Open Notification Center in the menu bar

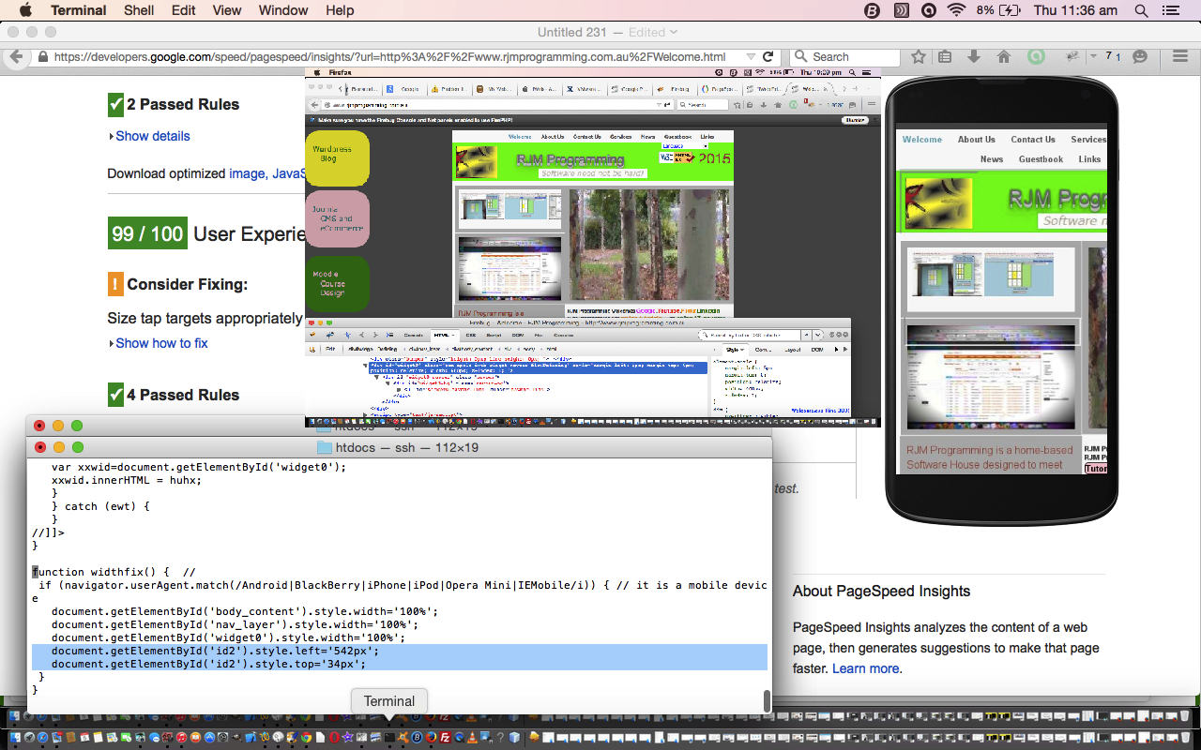(x=1170, y=10)
